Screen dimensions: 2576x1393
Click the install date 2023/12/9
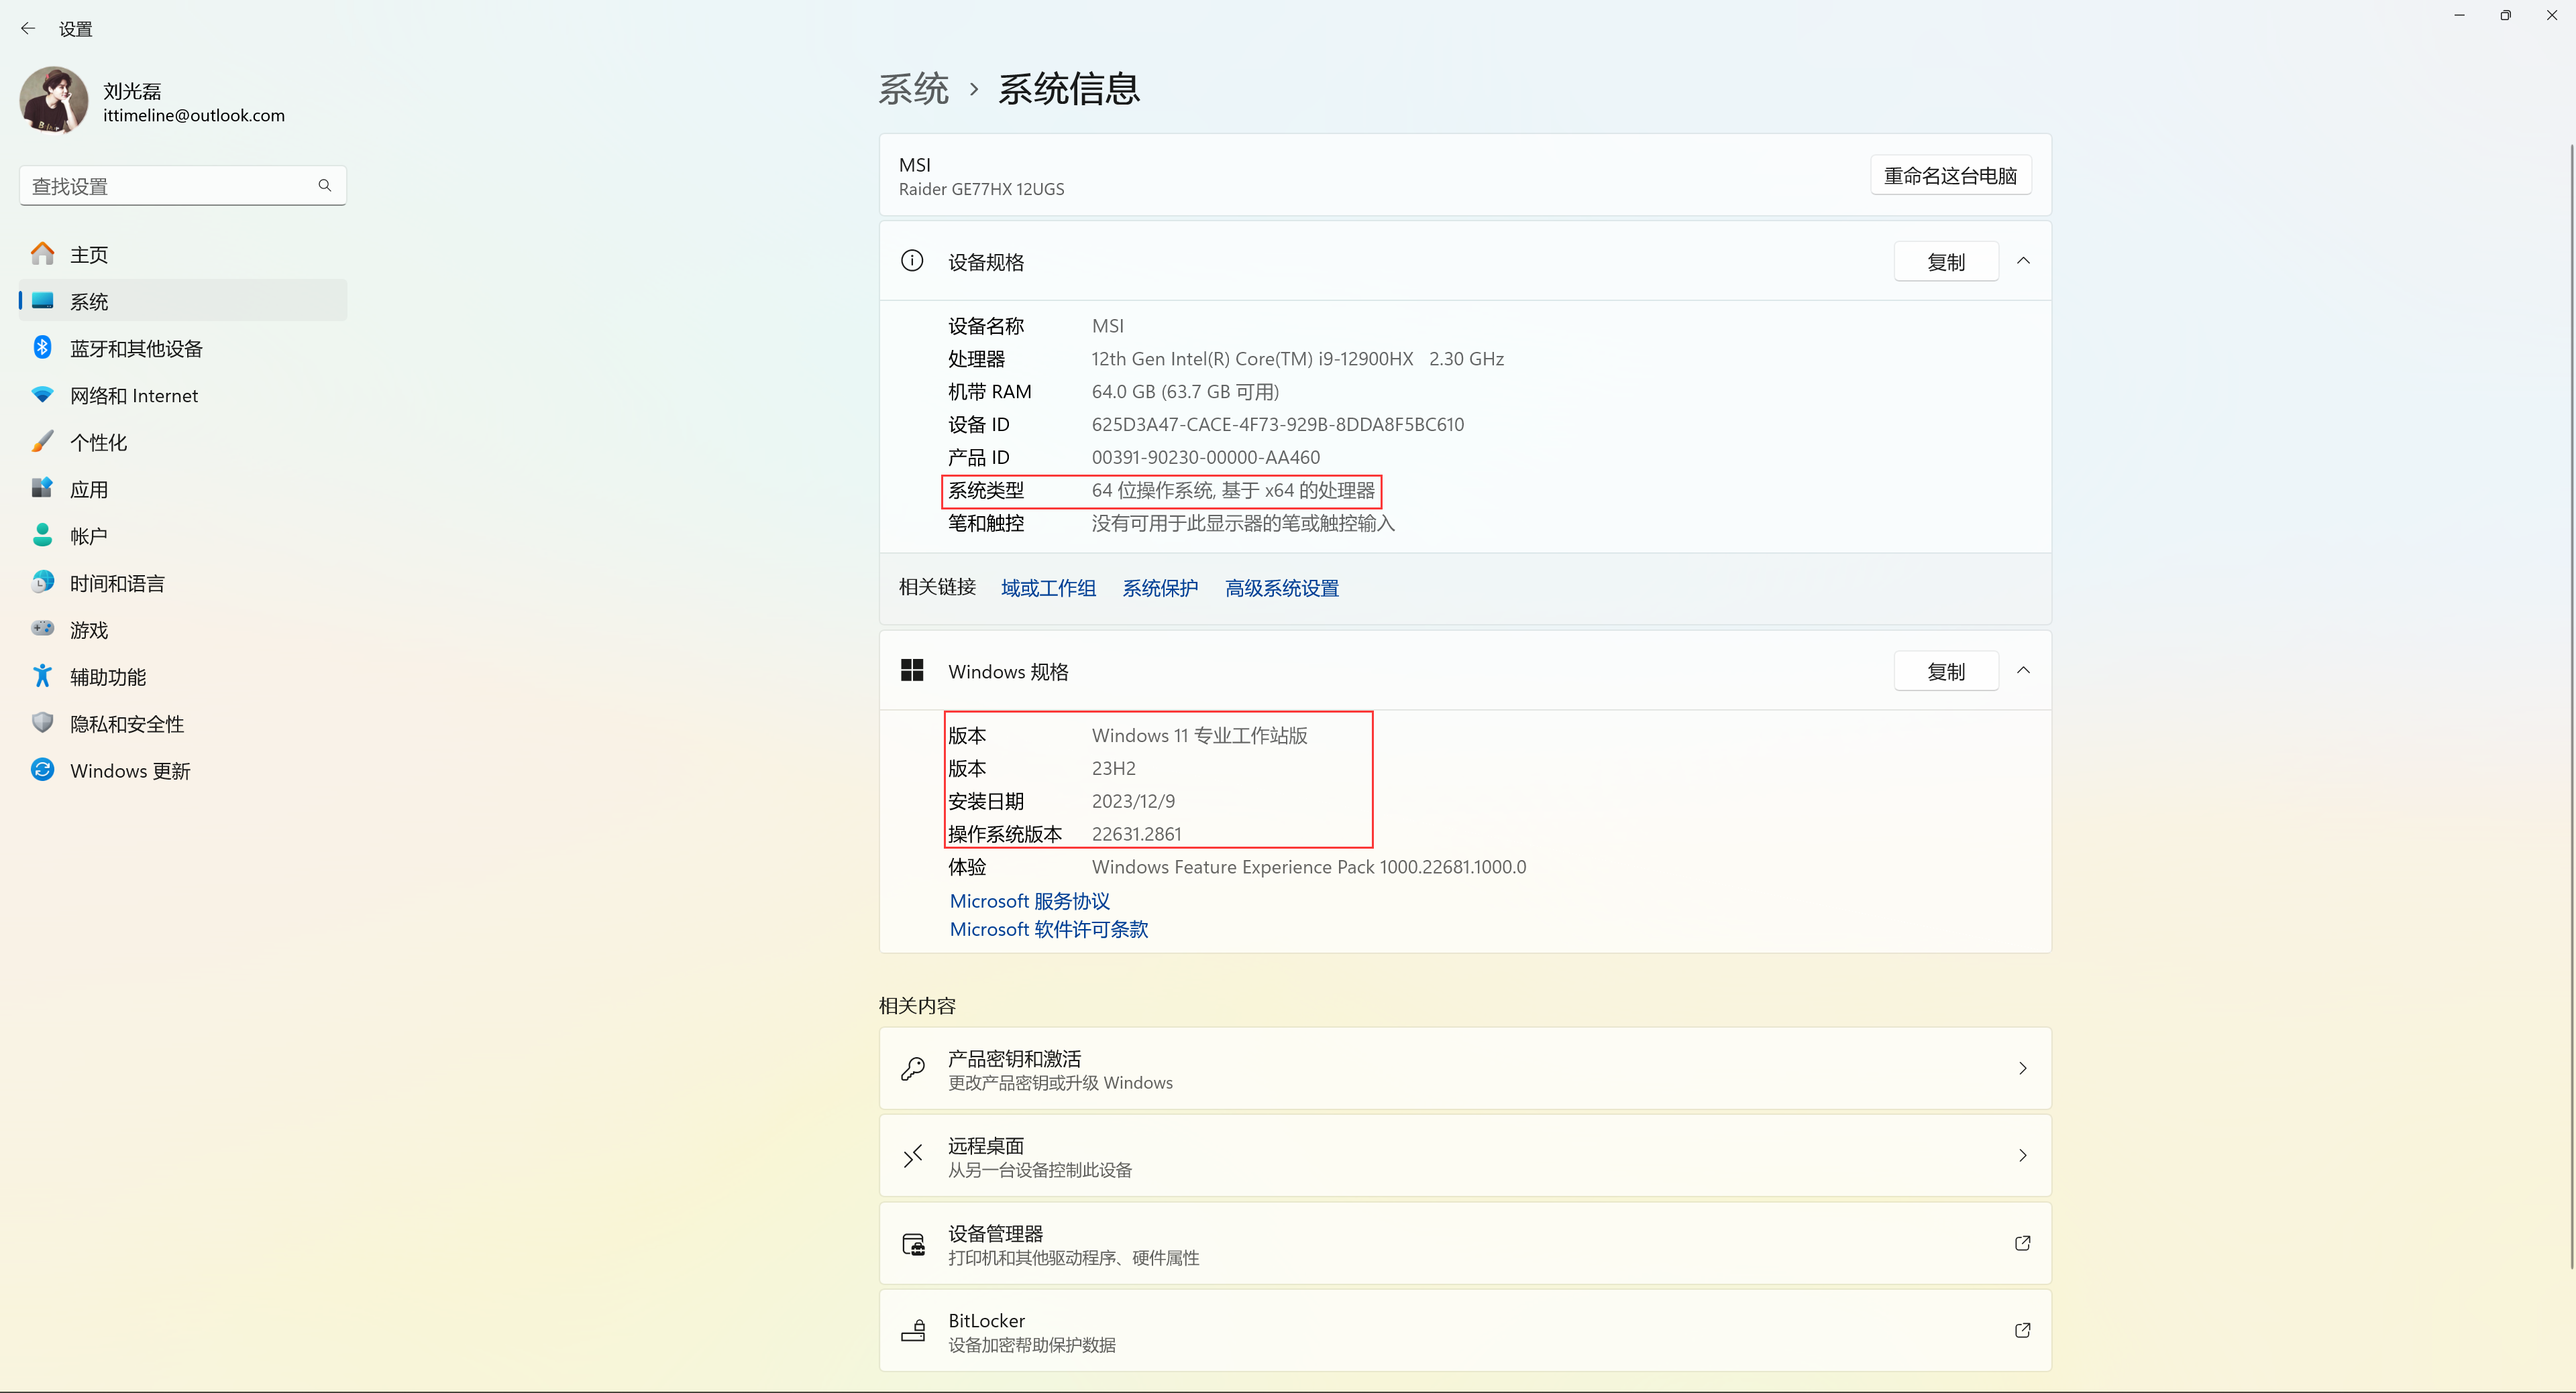(1133, 800)
